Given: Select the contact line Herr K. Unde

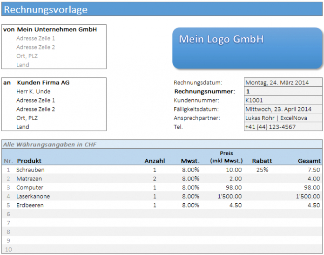Looking at the screenshot, I should [x=34, y=91].
